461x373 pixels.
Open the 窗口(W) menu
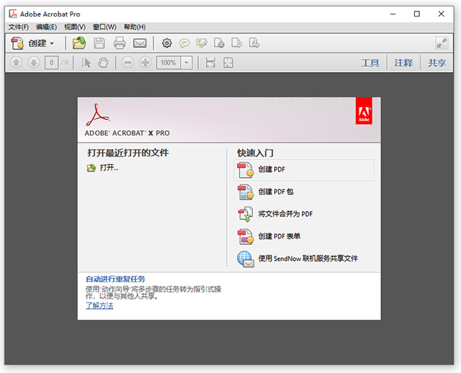pyautogui.click(x=104, y=27)
